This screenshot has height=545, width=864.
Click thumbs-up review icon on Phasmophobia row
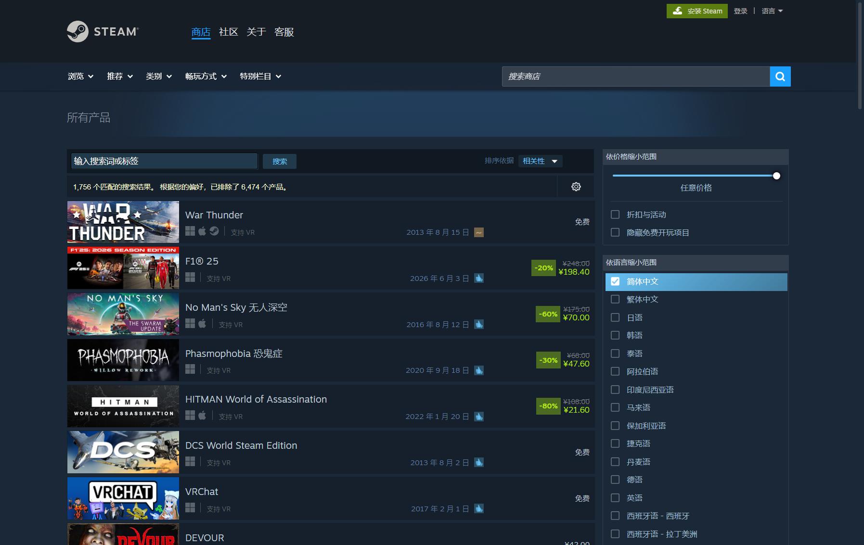tap(478, 370)
